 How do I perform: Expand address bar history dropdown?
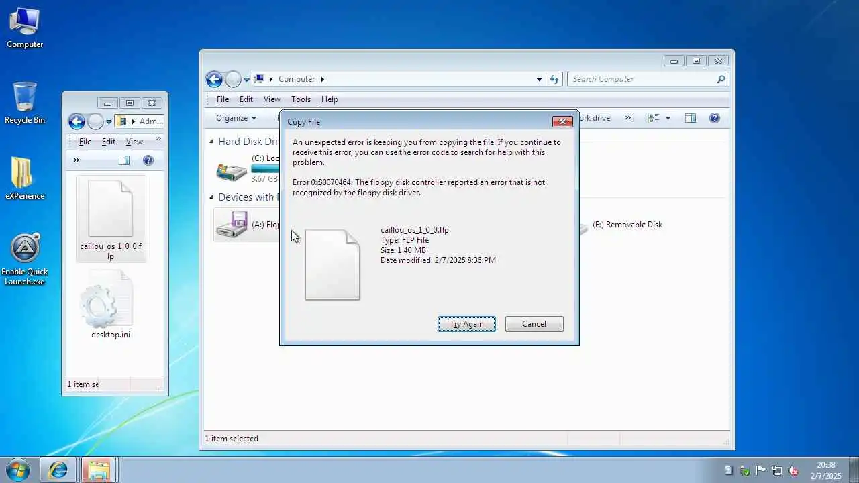(x=539, y=79)
